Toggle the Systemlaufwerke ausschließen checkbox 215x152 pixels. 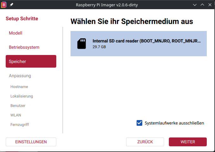coord(139,123)
